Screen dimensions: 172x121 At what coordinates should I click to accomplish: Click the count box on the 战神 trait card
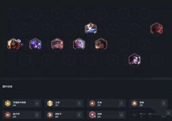(x=121, y=115)
